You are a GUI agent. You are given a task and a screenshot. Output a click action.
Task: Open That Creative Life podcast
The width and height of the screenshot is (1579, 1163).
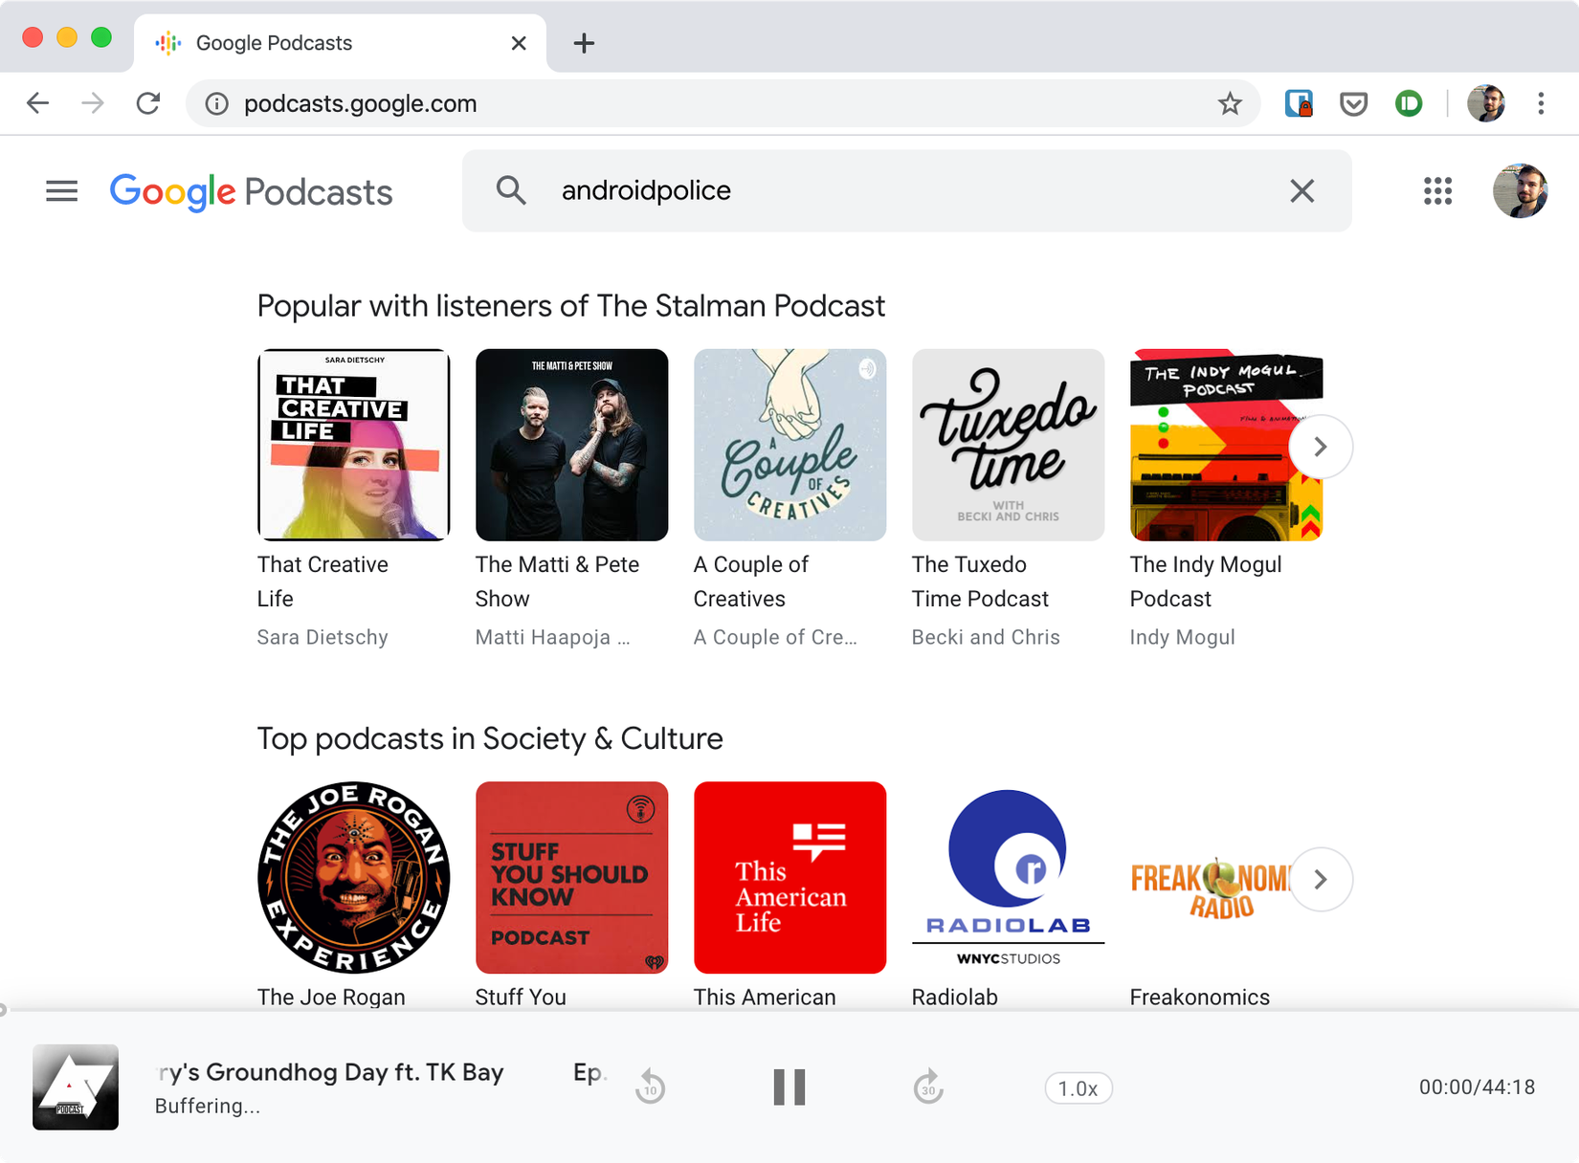[x=353, y=445]
